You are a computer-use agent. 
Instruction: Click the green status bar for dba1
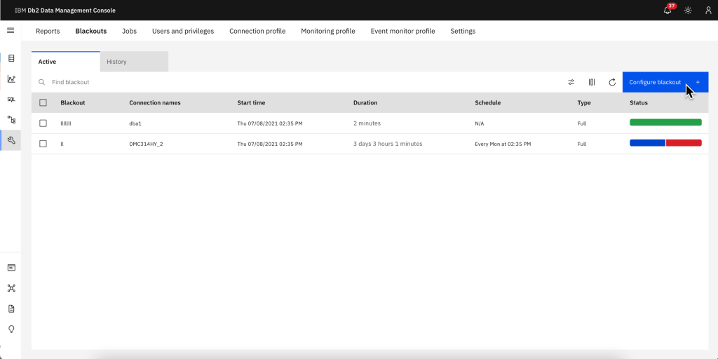(665, 123)
